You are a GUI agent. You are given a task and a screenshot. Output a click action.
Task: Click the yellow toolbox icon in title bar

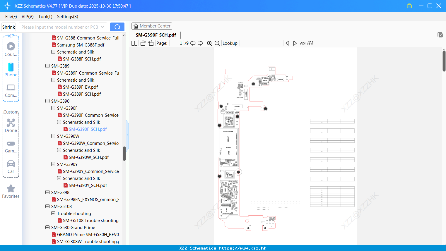(409, 6)
